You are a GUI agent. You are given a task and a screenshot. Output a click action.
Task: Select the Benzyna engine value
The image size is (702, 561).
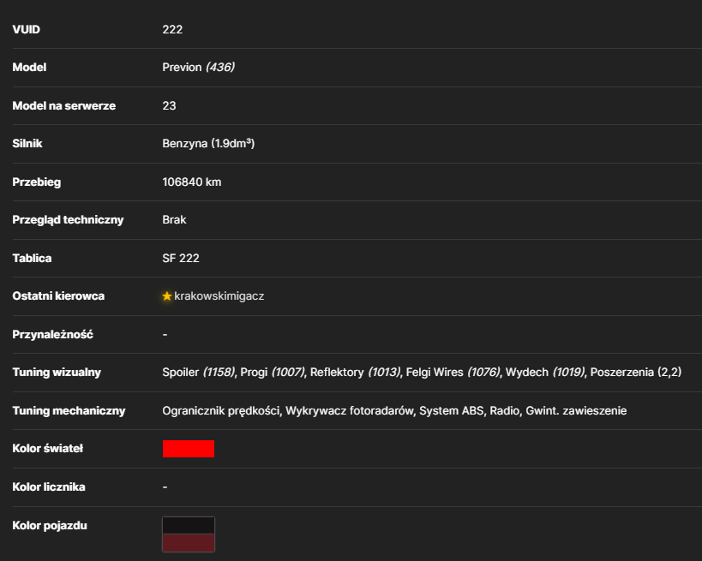pyautogui.click(x=208, y=144)
